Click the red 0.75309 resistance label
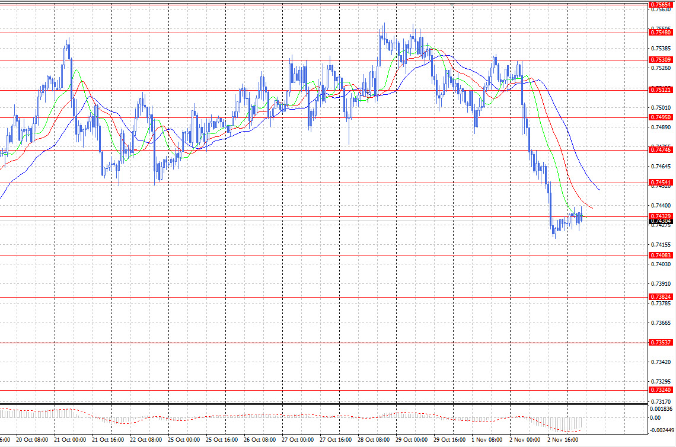Screen dimensions: 676x447 pos(661,60)
